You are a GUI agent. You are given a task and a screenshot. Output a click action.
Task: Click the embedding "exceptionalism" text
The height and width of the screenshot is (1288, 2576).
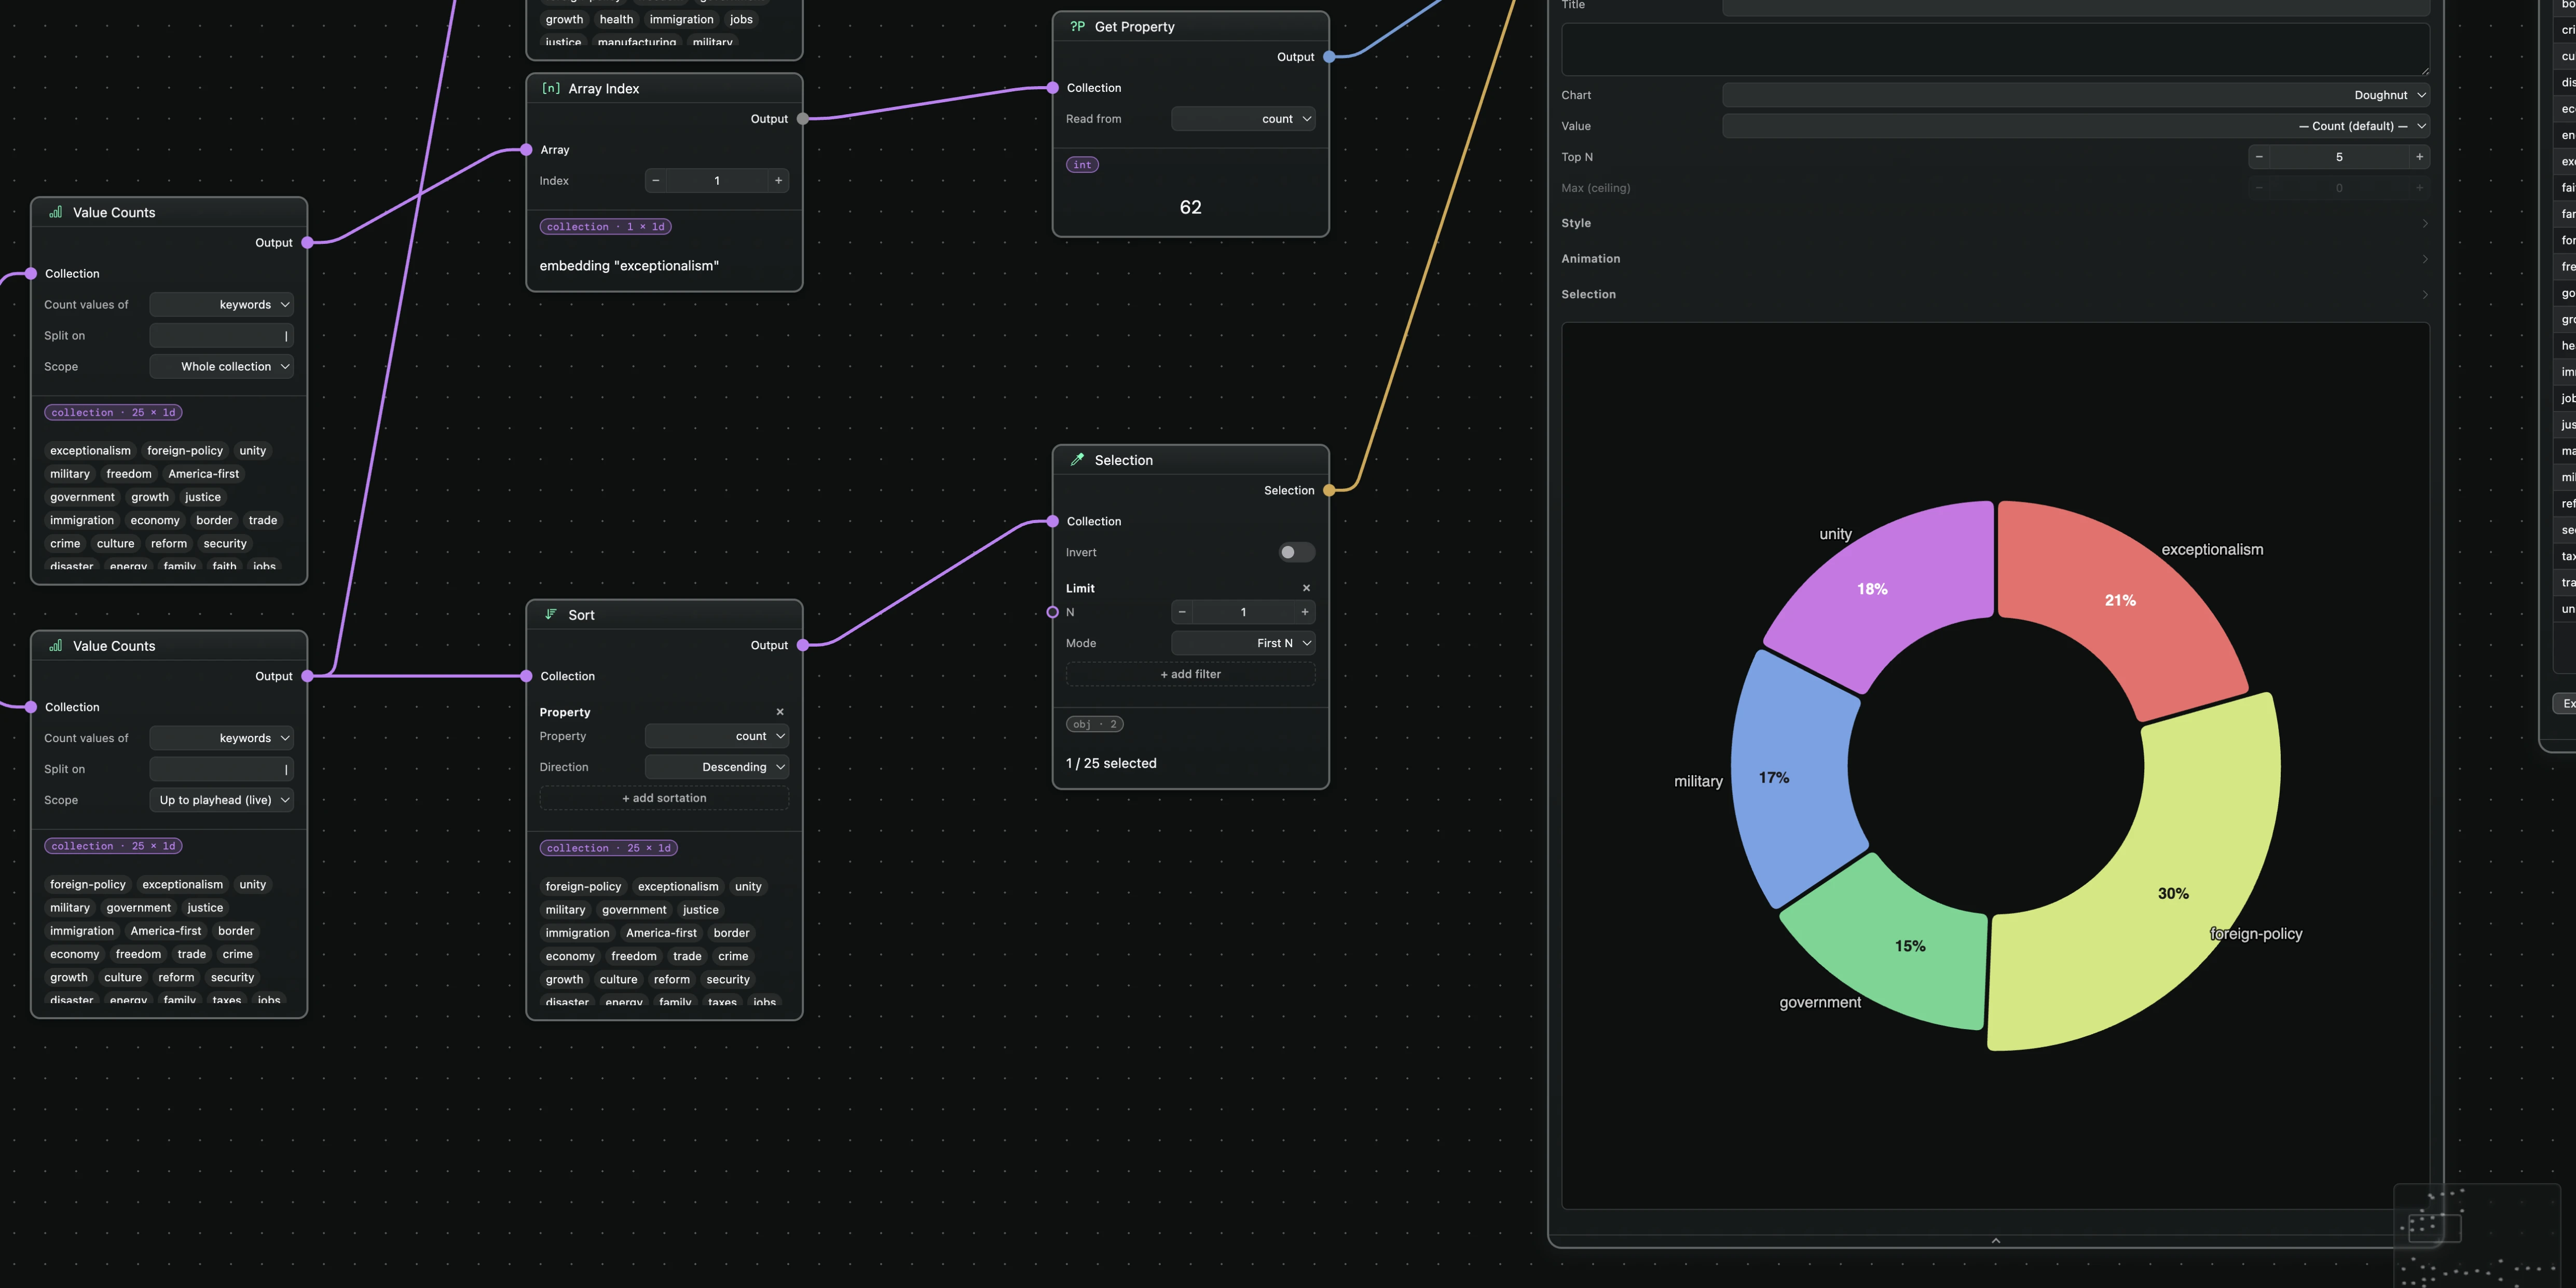click(629, 266)
